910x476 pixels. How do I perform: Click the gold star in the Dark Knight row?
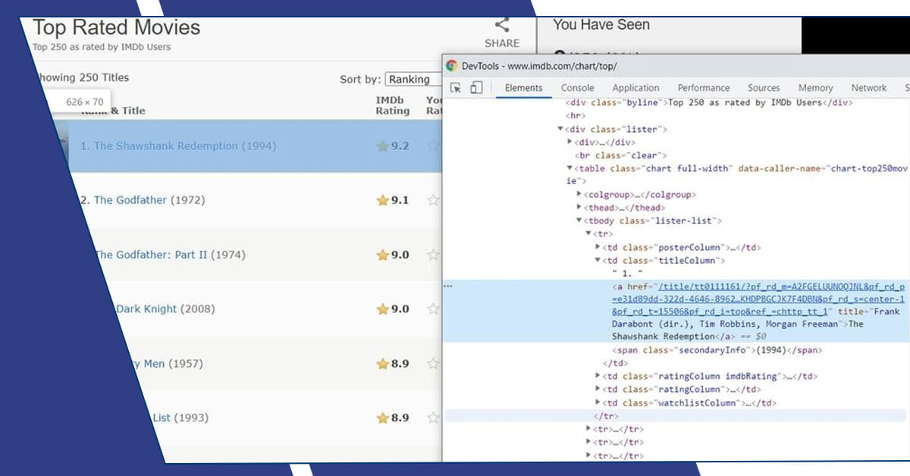click(x=383, y=309)
